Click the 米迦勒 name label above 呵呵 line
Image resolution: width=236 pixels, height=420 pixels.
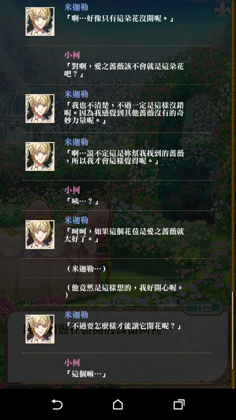click(76, 220)
